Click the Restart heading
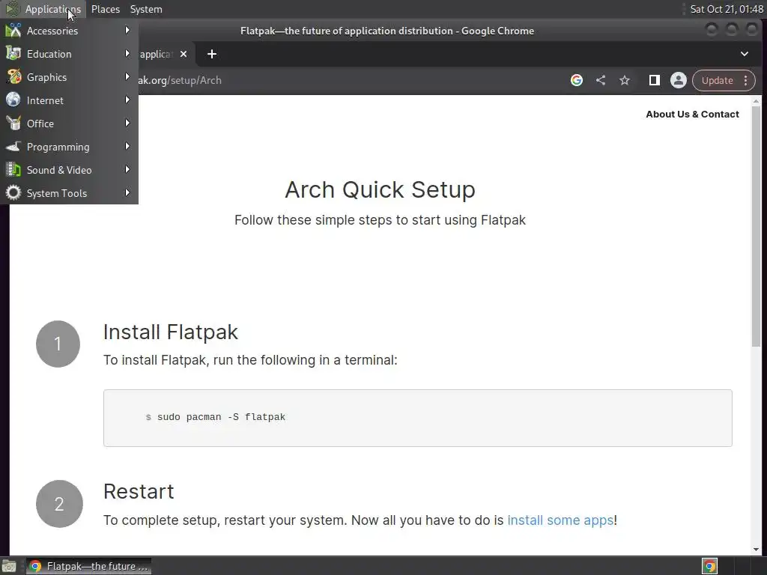Image resolution: width=767 pixels, height=575 pixels. 139,491
